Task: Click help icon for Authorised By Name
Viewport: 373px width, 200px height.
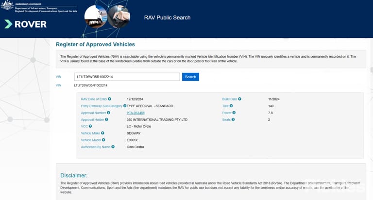Action: (x=113, y=147)
